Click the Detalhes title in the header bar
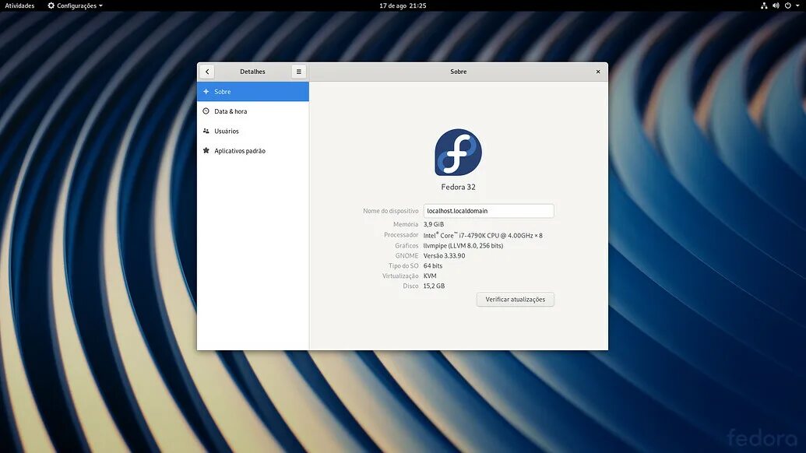Viewport: 806px width, 453px height. point(252,72)
